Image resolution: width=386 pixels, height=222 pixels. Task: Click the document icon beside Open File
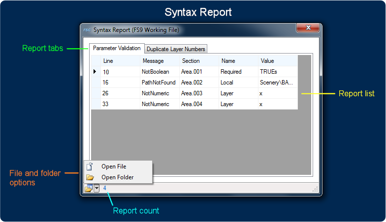pyautogui.click(x=90, y=166)
